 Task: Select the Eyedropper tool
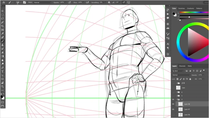(3, 34)
